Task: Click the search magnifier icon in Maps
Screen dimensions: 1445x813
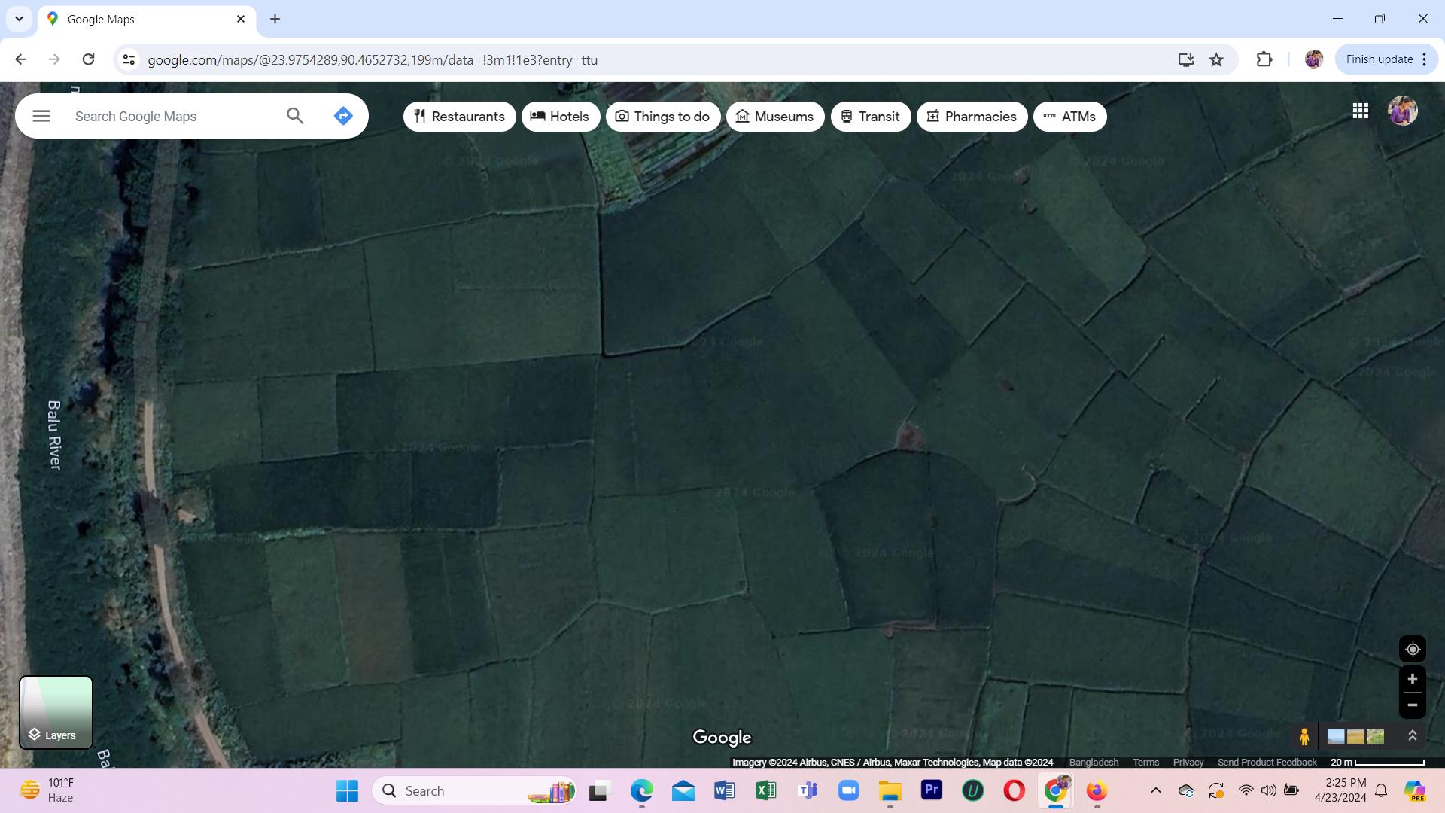Action: 295,116
